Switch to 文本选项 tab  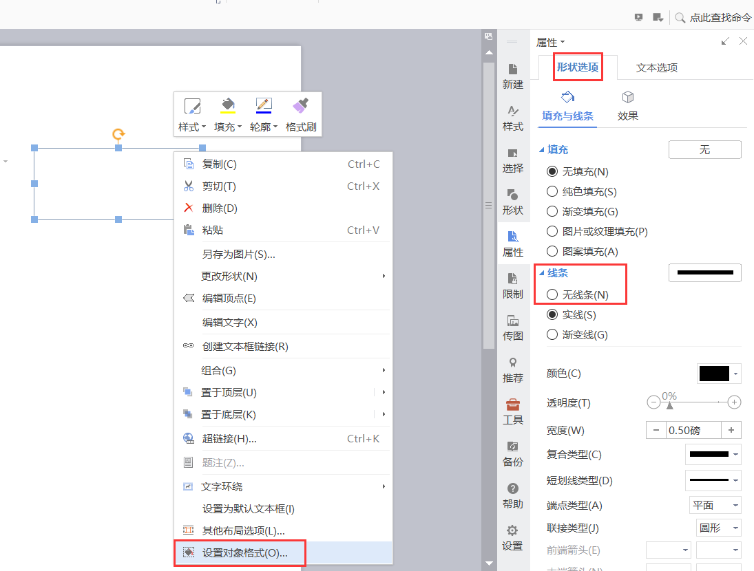click(x=657, y=67)
